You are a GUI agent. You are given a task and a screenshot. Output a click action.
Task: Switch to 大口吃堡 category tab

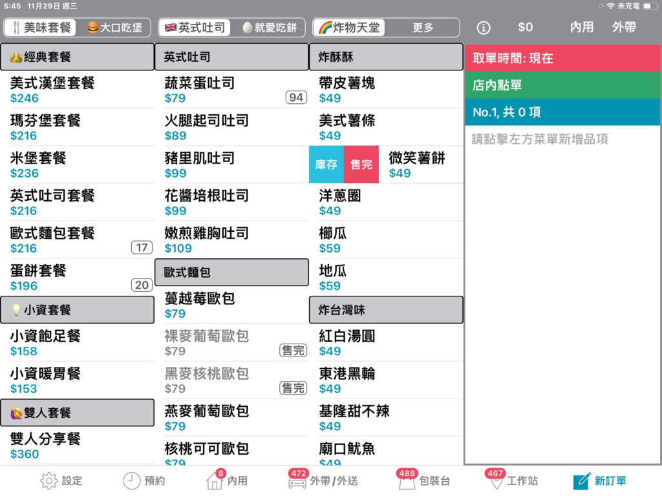coord(114,28)
